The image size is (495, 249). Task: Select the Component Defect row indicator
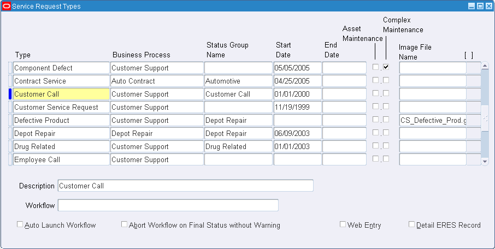[x=10, y=68]
